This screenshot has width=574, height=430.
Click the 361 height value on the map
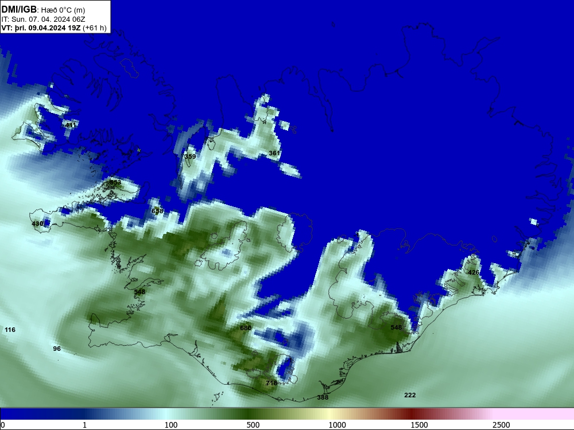pos(274,153)
